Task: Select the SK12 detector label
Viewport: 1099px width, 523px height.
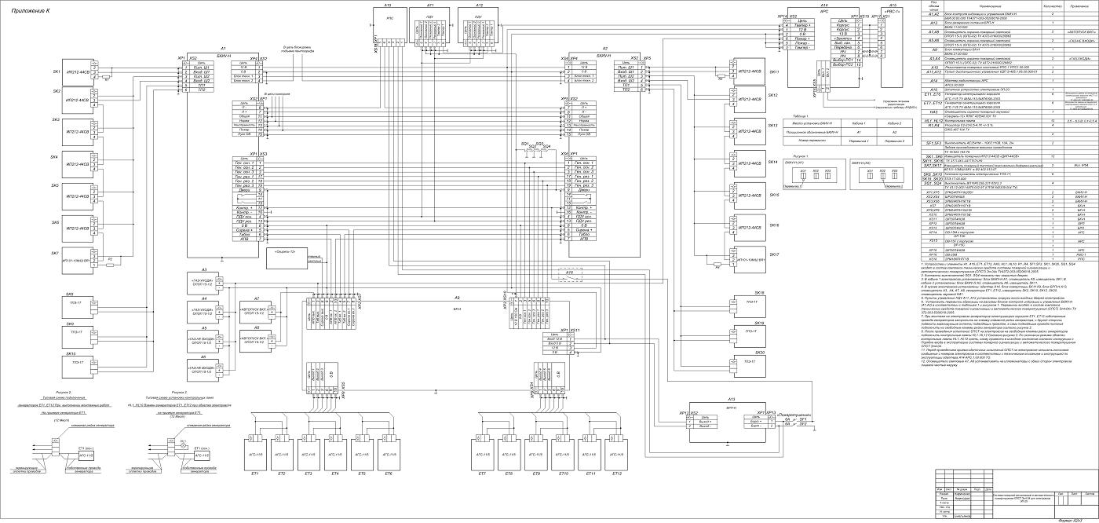Action: (x=773, y=95)
